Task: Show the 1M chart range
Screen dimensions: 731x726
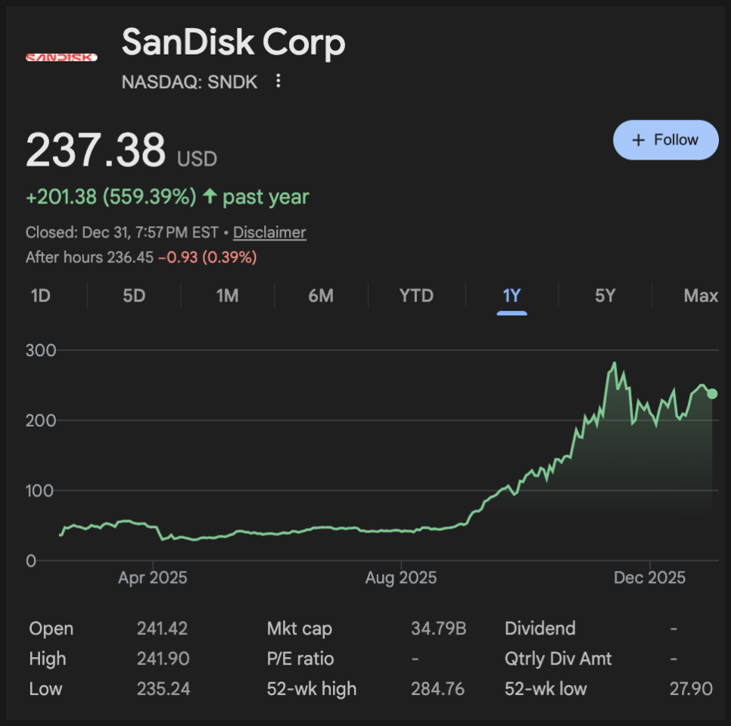Action: pos(227,296)
